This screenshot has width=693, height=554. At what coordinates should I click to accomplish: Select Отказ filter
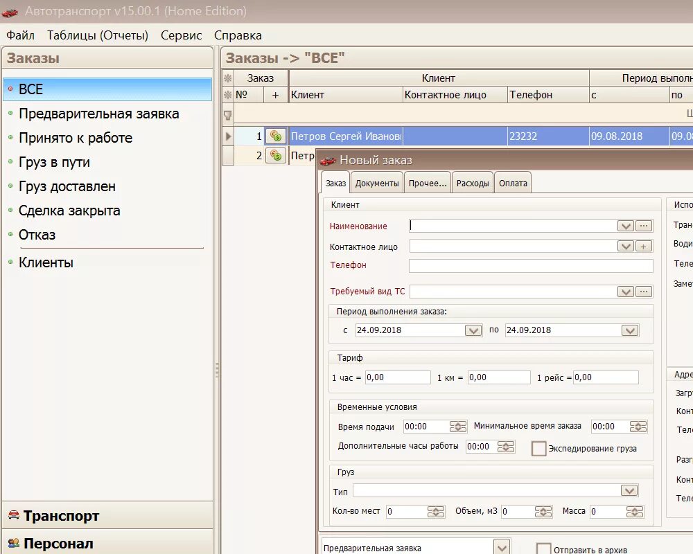point(37,235)
